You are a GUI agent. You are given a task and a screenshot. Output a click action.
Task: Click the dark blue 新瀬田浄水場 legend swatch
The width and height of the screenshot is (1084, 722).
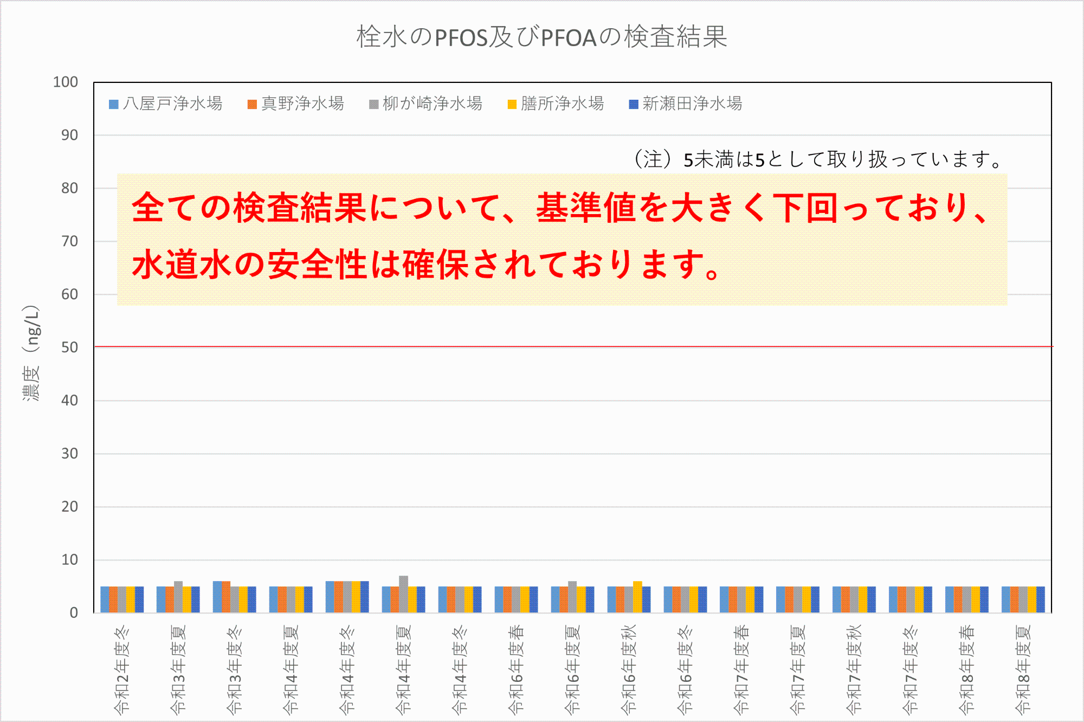pos(634,104)
